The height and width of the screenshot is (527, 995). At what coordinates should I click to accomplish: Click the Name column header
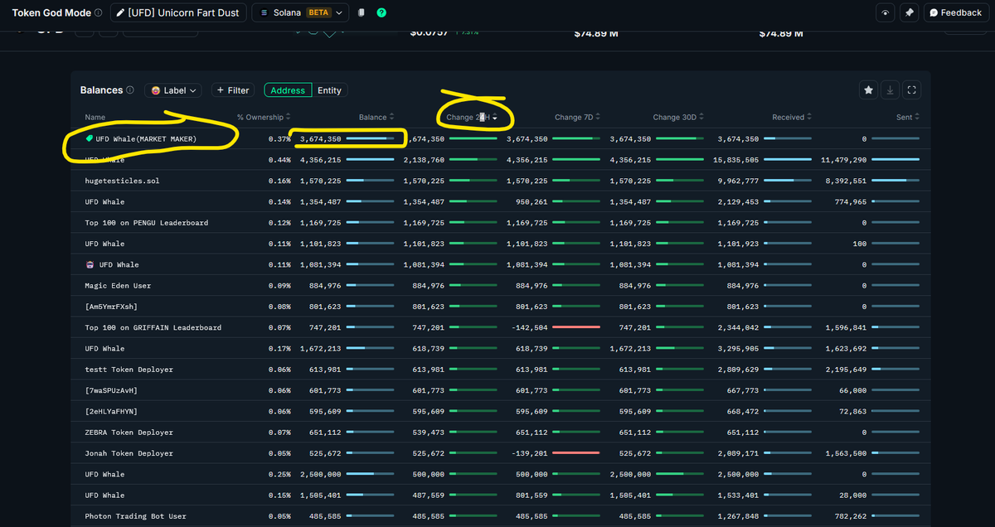pyautogui.click(x=95, y=118)
